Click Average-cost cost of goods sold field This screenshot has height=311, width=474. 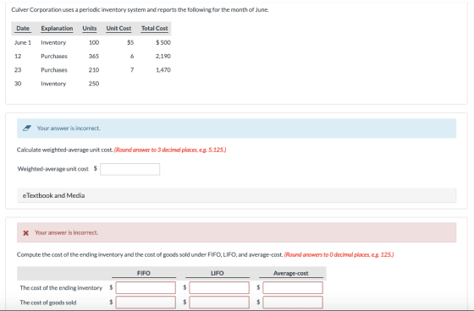click(x=293, y=303)
